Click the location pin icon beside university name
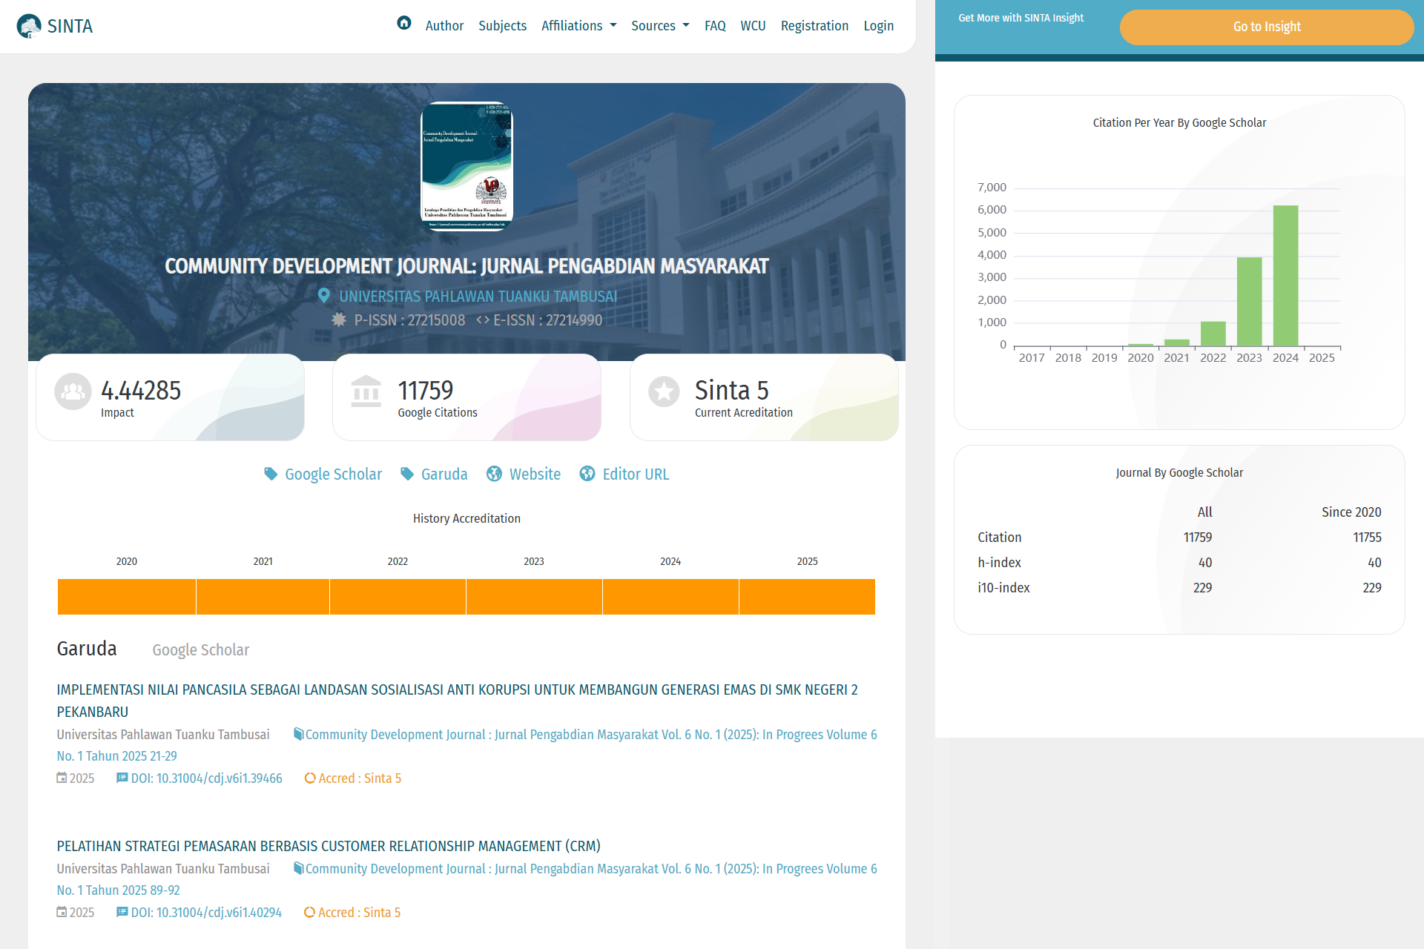Image resolution: width=1424 pixels, height=949 pixels. pyautogui.click(x=324, y=296)
